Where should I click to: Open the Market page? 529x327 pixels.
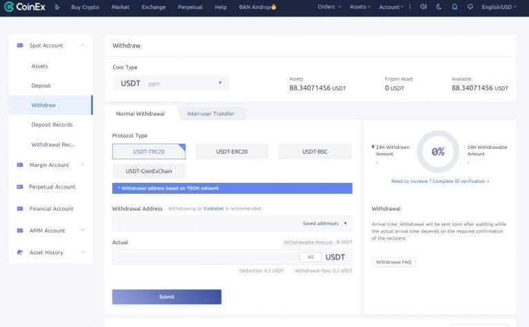(121, 7)
